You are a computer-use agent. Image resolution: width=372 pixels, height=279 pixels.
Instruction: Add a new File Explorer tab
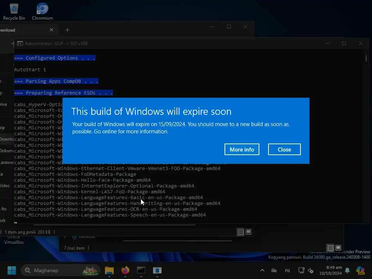point(67,30)
